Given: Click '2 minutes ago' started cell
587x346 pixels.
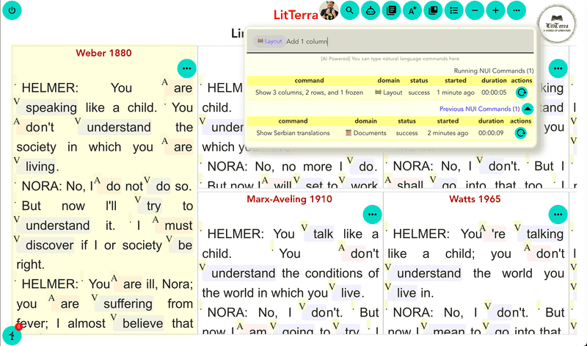Looking at the screenshot, I should pos(448,133).
